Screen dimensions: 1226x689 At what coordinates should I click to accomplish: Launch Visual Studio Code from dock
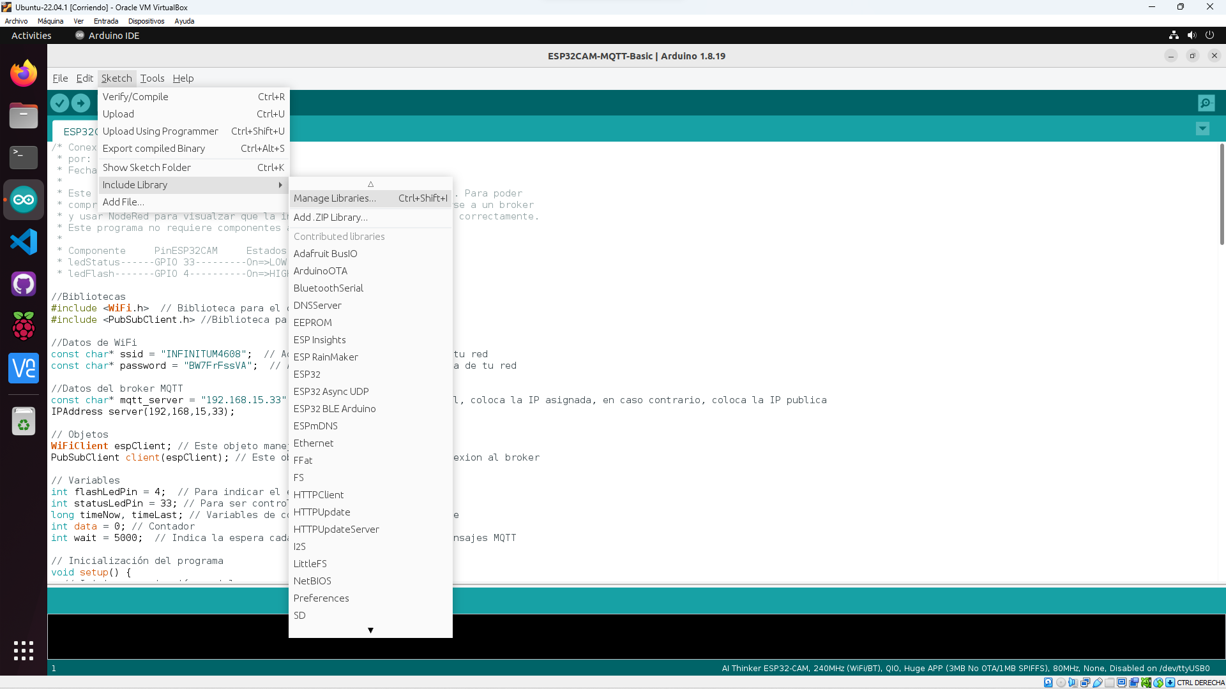[x=24, y=242]
